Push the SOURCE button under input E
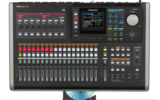This screenshot has width=160, height=100. point(44,34)
